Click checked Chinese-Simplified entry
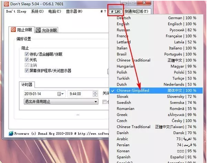The width and height of the screenshot is (207, 163). (x=156, y=90)
